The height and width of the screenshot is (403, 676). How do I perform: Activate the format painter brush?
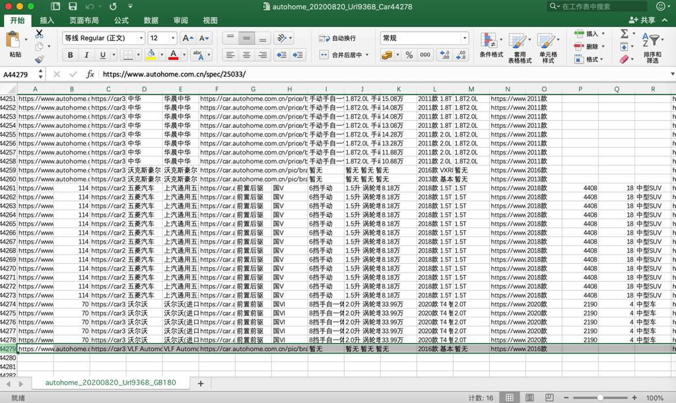(39, 59)
